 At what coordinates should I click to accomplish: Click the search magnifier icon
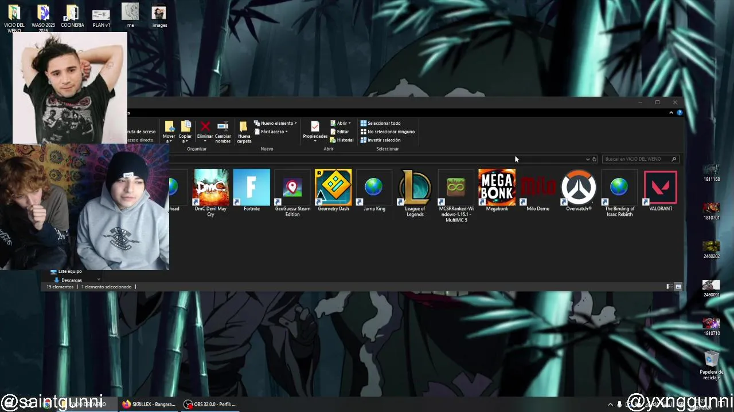click(674, 159)
